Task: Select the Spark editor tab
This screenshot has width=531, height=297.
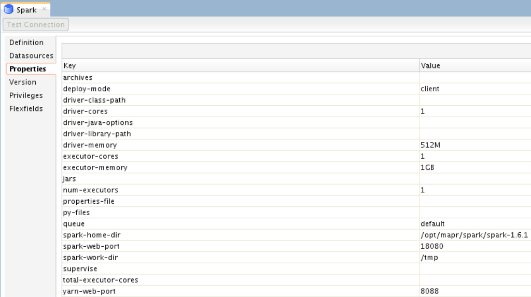Action: click(x=25, y=9)
